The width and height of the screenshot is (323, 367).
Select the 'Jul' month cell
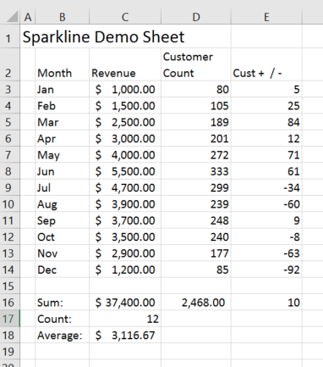click(x=63, y=187)
